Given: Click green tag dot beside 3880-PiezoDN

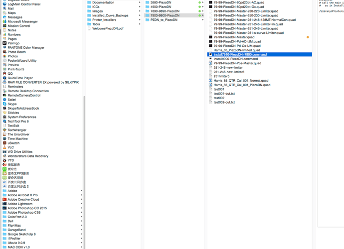Looking at the screenshot, I should tap(200, 2).
